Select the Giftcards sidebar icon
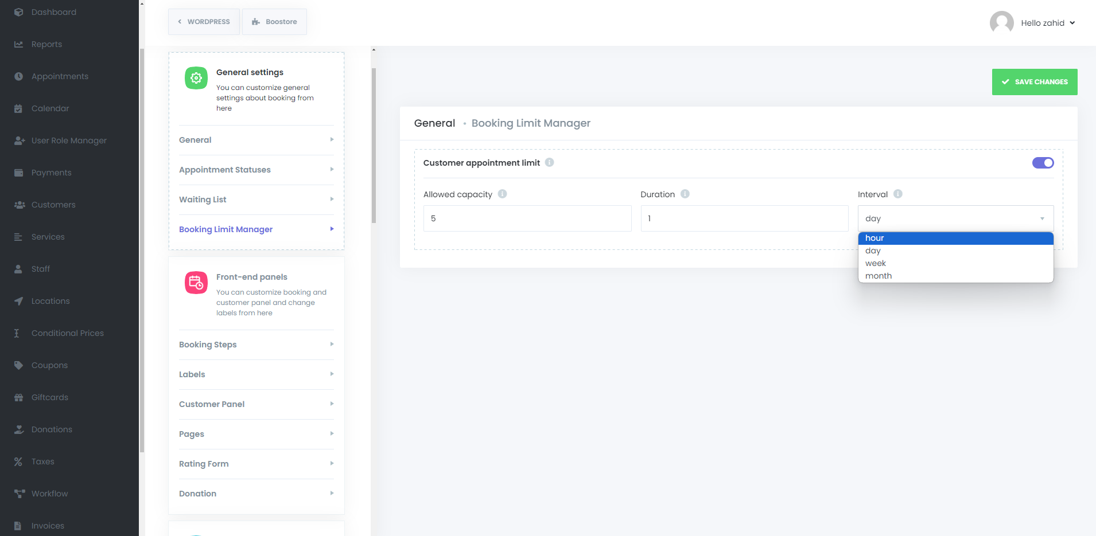Viewport: 1096px width, 536px height. (19, 397)
